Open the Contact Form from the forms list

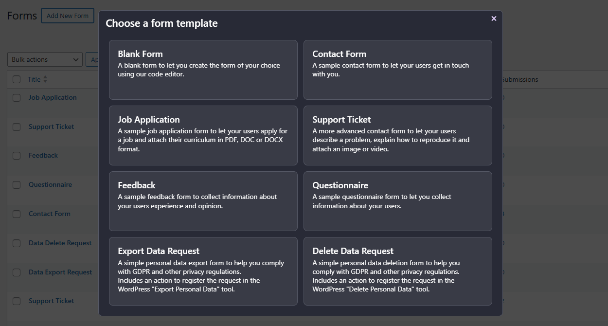(x=49, y=214)
